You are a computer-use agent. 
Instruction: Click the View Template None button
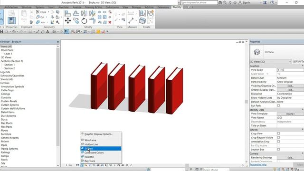(290, 114)
